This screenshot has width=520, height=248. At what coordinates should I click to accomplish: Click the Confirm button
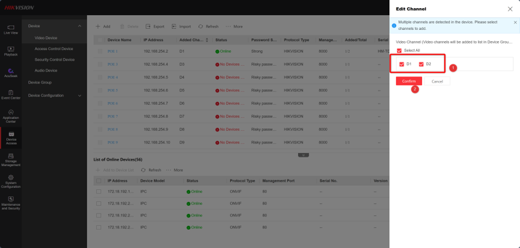409,81
